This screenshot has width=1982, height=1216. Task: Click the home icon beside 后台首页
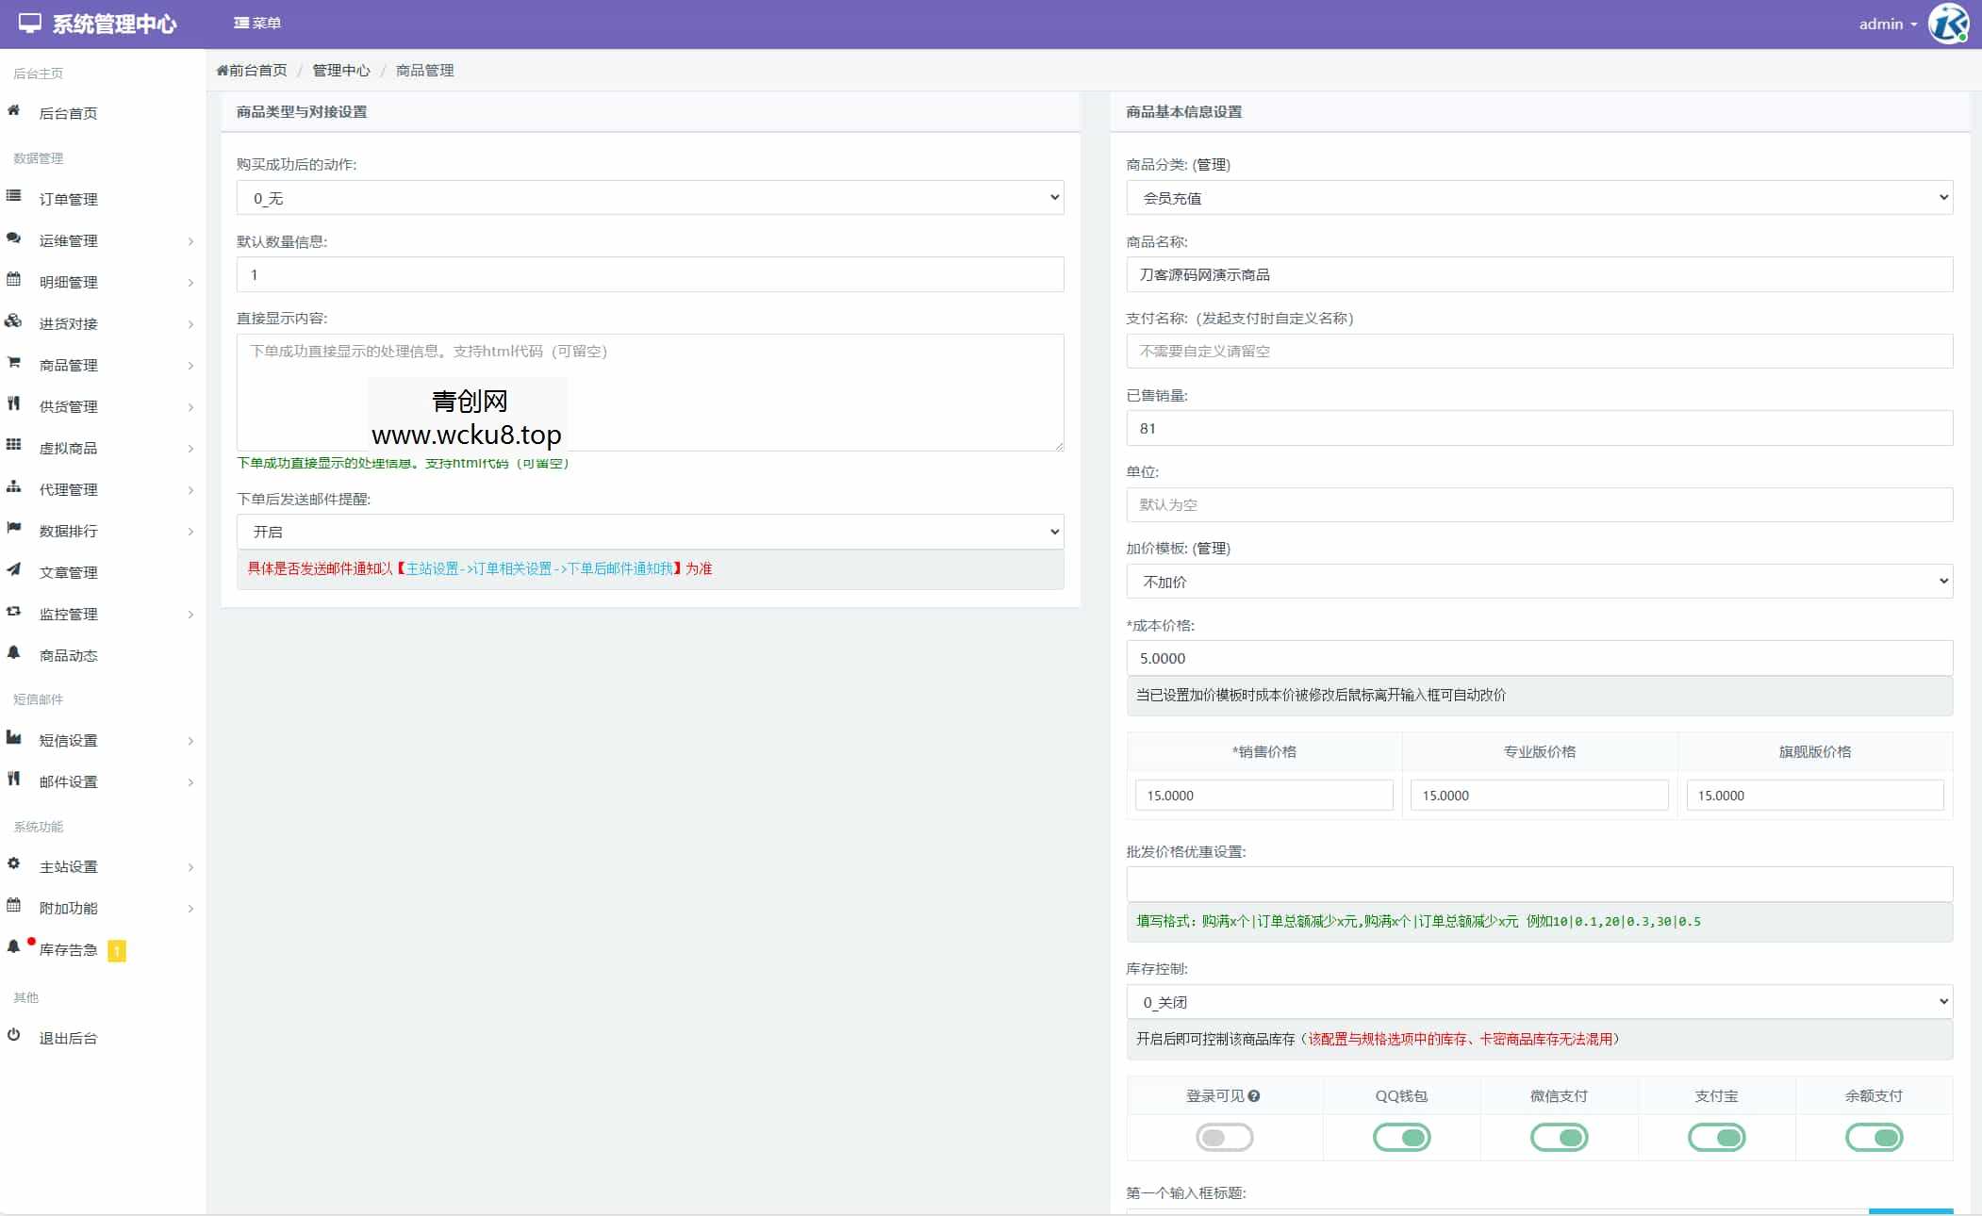pos(13,111)
